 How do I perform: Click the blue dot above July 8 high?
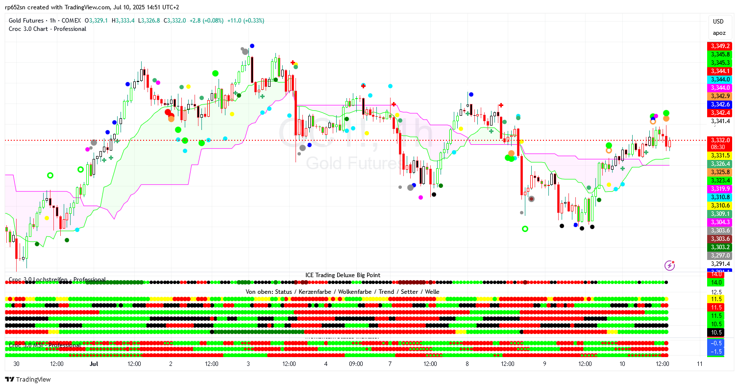pyautogui.click(x=470, y=94)
